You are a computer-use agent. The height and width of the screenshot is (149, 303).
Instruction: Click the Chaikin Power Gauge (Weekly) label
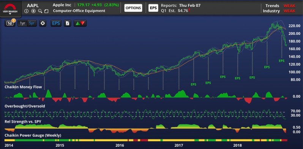pos(33,135)
